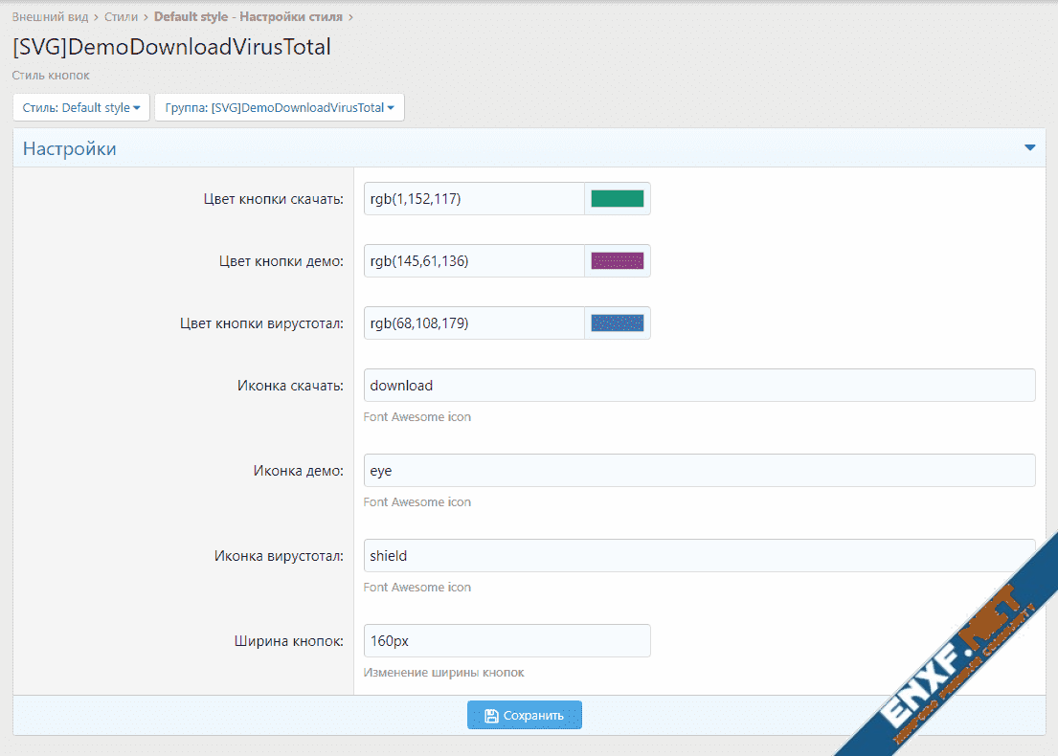Click the blue VirusTotal button color swatch

(x=617, y=323)
